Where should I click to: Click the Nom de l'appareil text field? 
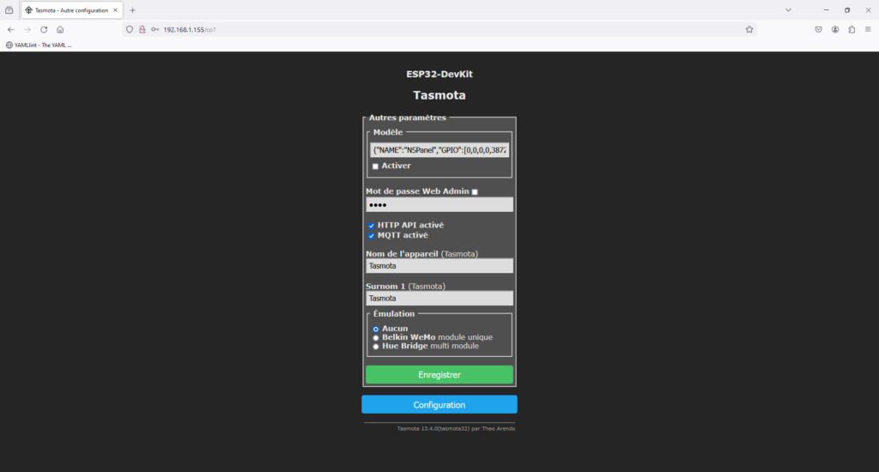click(x=439, y=266)
